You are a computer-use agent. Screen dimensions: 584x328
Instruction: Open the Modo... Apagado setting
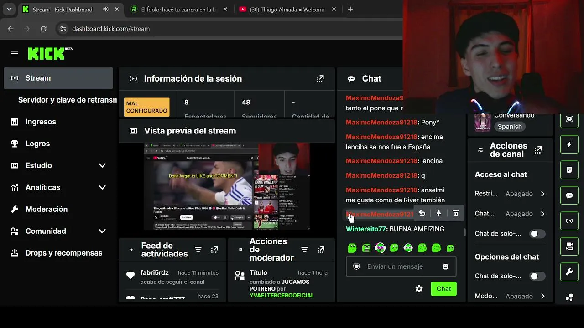510,296
